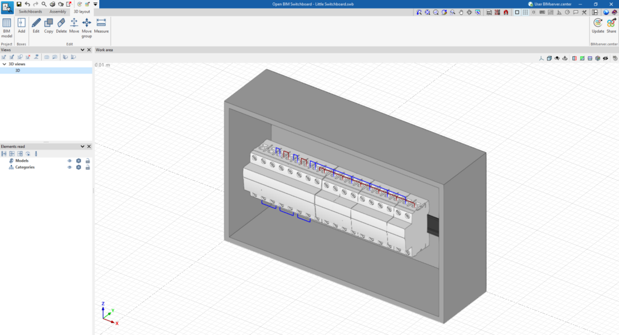Screen dimensions: 619x335
Task: Toggle the lock icon for Models
Action: pyautogui.click(x=88, y=161)
